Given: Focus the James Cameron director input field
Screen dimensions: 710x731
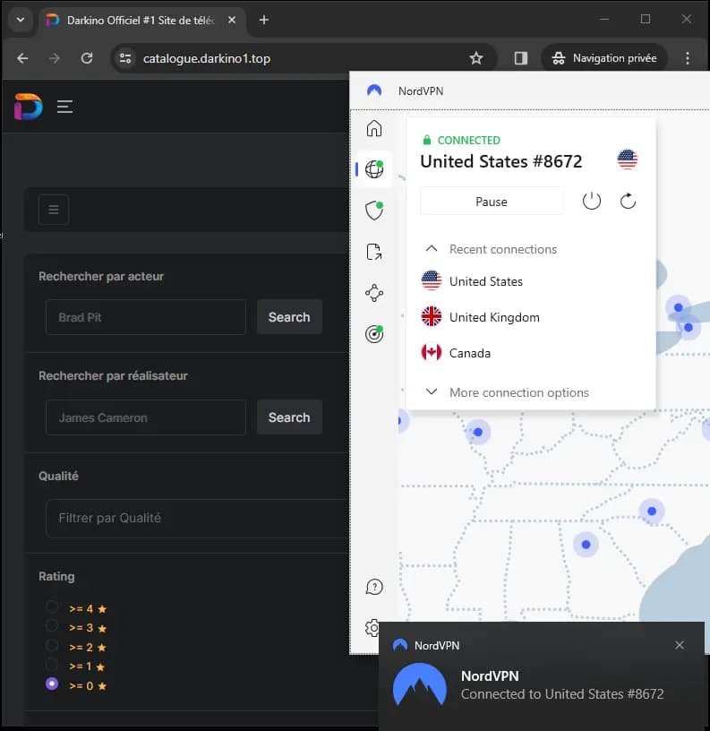Looking at the screenshot, I should pos(146,417).
